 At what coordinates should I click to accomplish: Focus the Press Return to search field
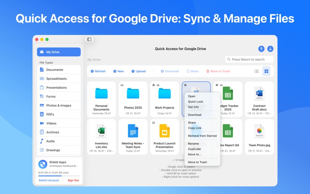[x=249, y=59]
